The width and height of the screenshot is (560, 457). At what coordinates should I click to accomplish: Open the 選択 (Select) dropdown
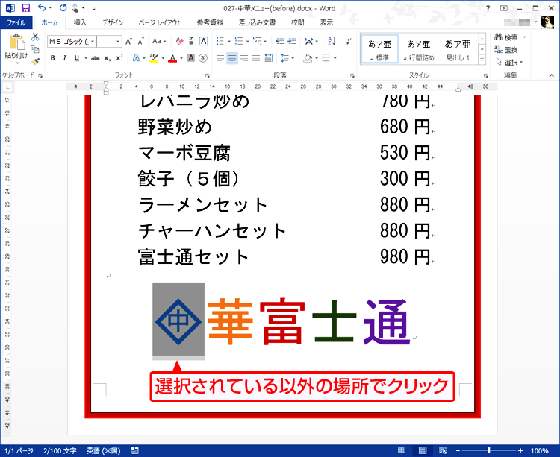click(510, 63)
